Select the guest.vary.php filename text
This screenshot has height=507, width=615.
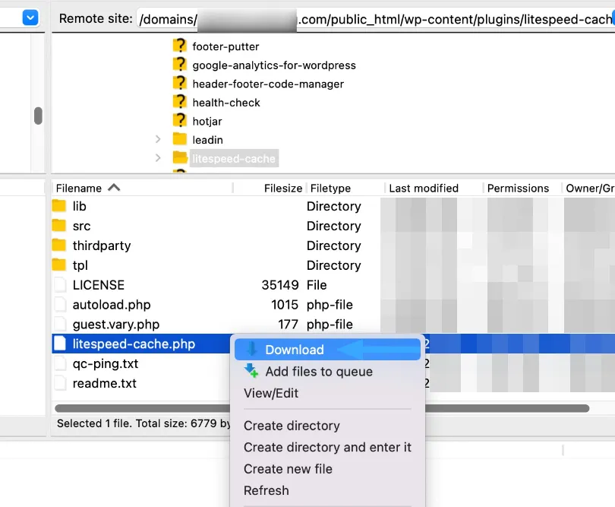click(x=115, y=324)
